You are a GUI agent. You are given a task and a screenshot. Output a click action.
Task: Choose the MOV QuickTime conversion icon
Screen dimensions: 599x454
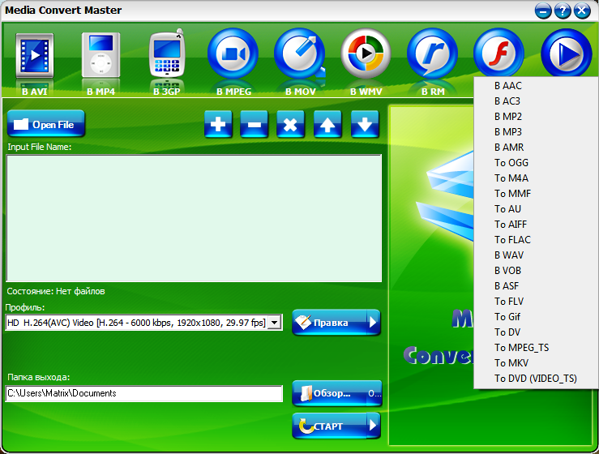tap(300, 54)
